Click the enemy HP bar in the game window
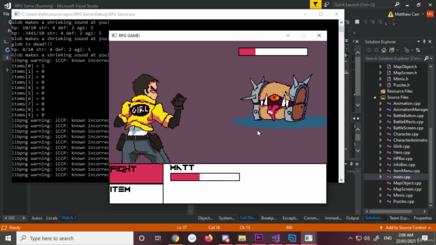This screenshot has height=245, width=436. click(x=273, y=52)
